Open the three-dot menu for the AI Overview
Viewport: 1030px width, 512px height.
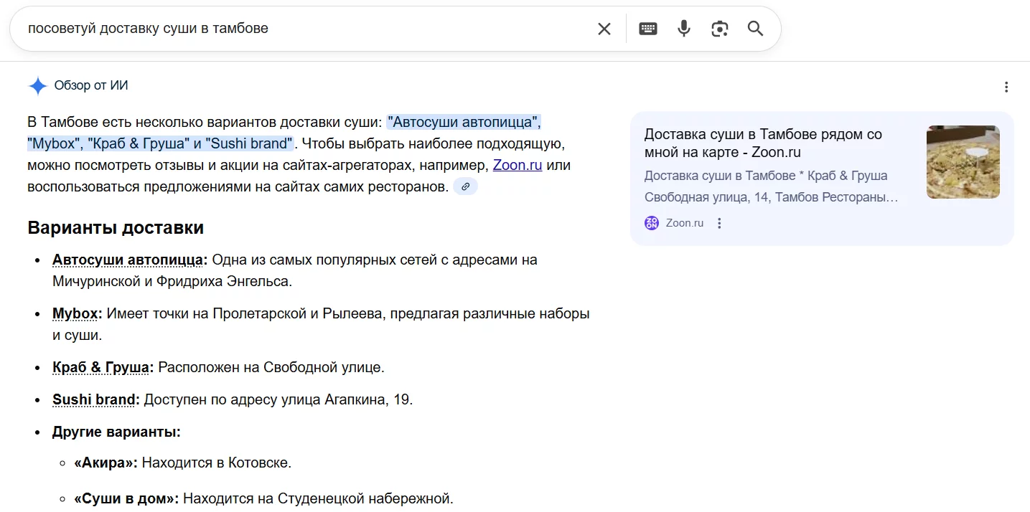click(1006, 85)
